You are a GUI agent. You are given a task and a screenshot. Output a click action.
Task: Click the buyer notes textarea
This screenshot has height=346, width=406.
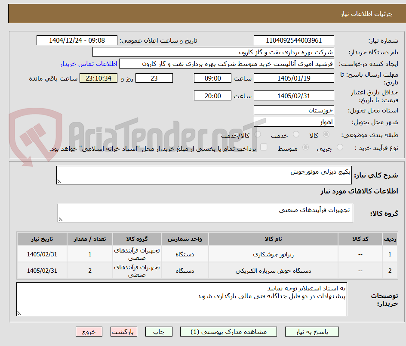point(182,299)
